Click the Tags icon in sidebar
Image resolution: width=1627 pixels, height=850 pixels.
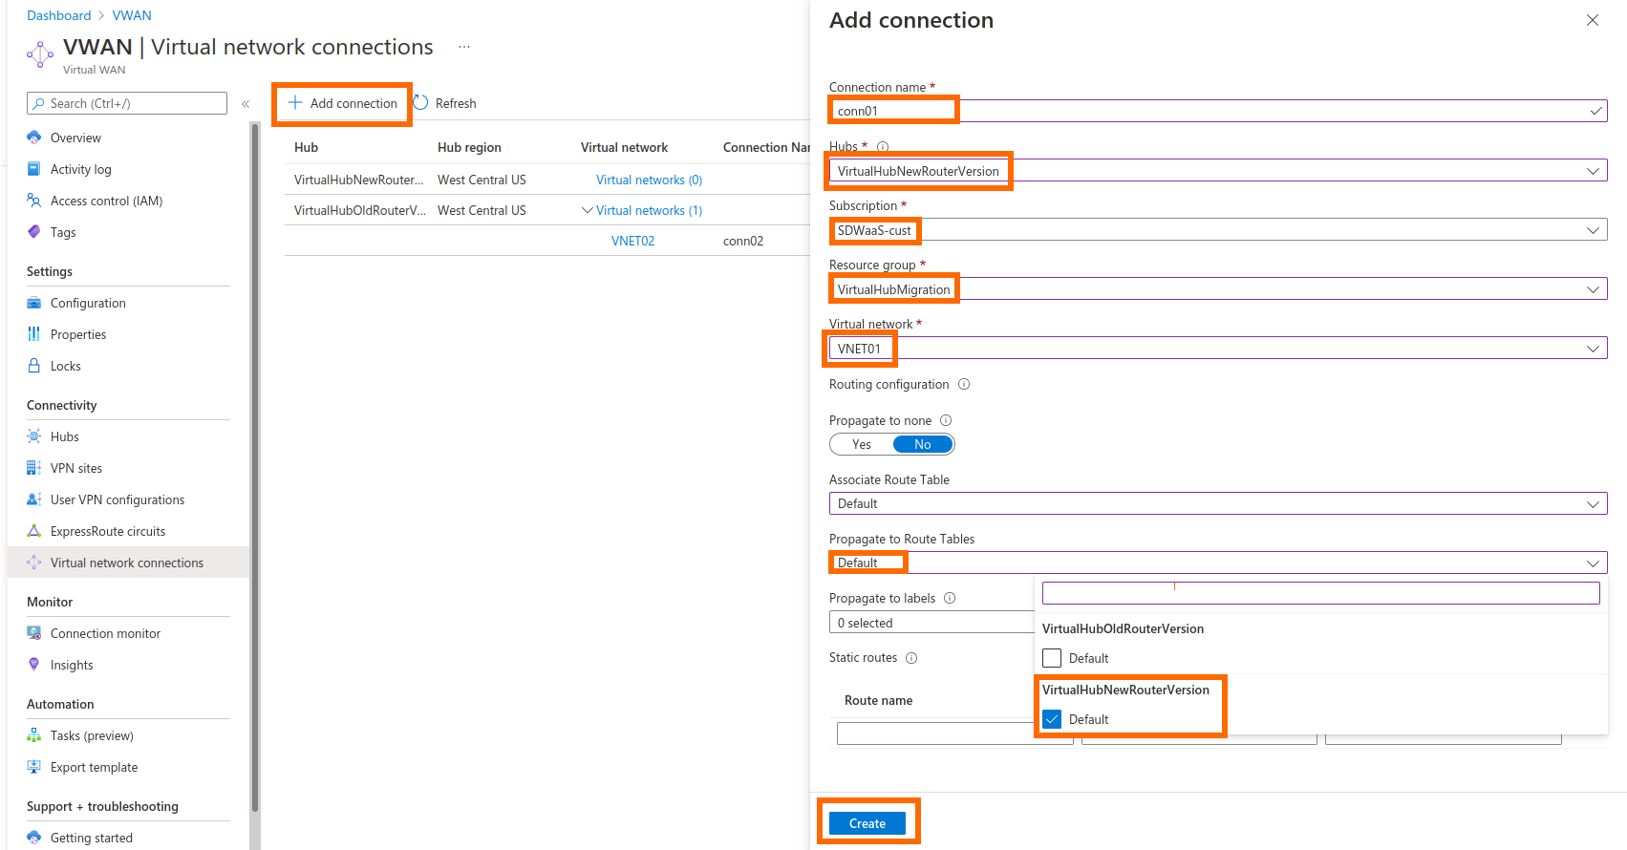[x=34, y=232]
